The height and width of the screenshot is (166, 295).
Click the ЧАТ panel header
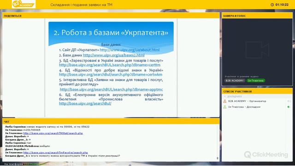point(111,122)
